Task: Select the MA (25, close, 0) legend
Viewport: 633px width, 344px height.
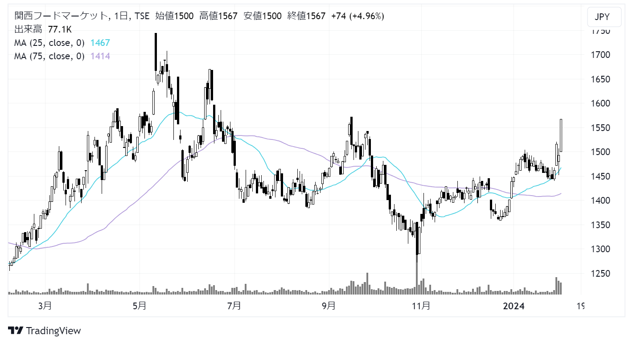Action: [x=49, y=43]
